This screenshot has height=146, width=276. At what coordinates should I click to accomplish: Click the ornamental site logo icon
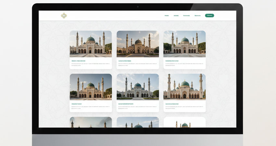click(64, 16)
